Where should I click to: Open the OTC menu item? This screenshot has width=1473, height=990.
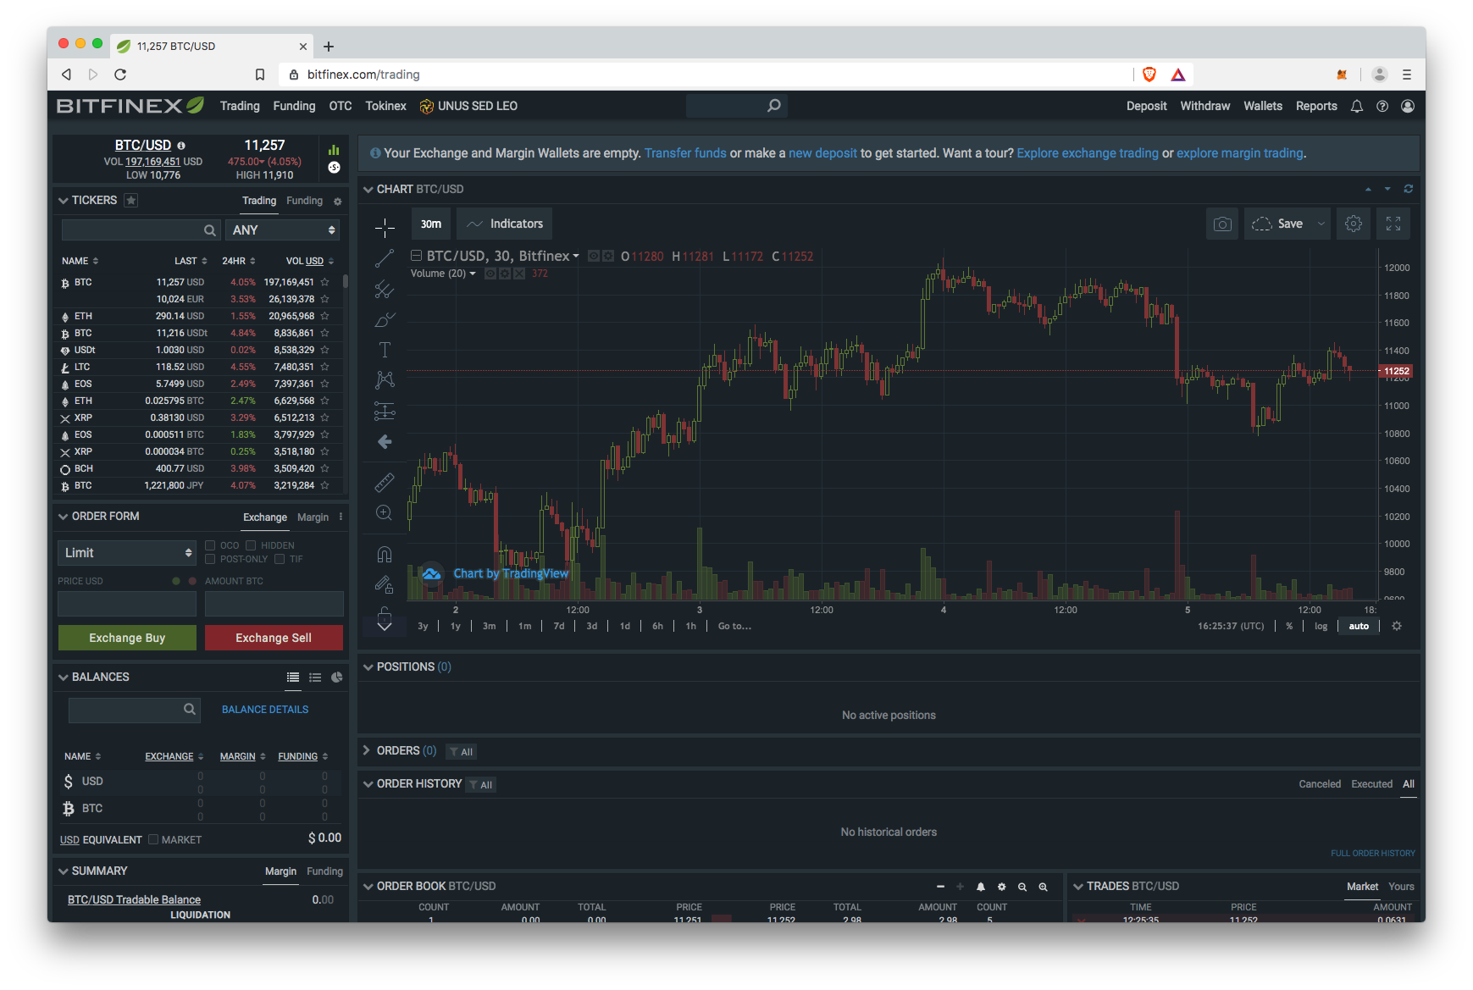(x=341, y=106)
